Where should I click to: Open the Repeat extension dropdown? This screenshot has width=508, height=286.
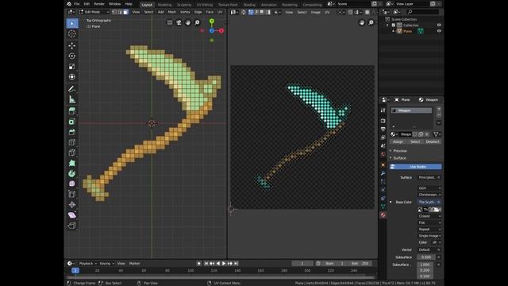[x=429, y=230]
